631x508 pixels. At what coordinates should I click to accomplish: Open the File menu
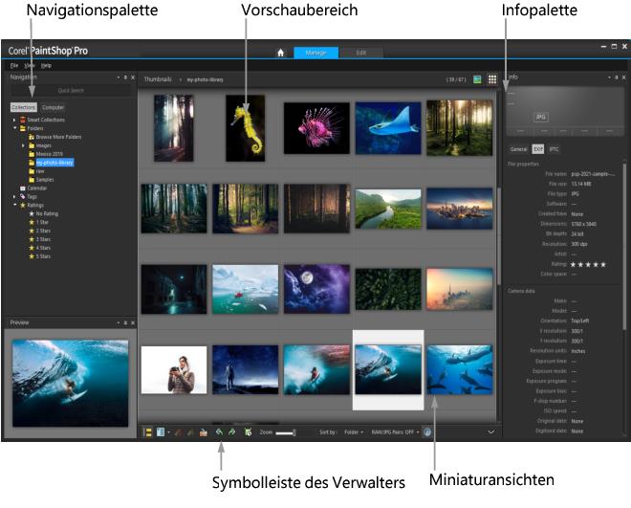pyautogui.click(x=14, y=64)
